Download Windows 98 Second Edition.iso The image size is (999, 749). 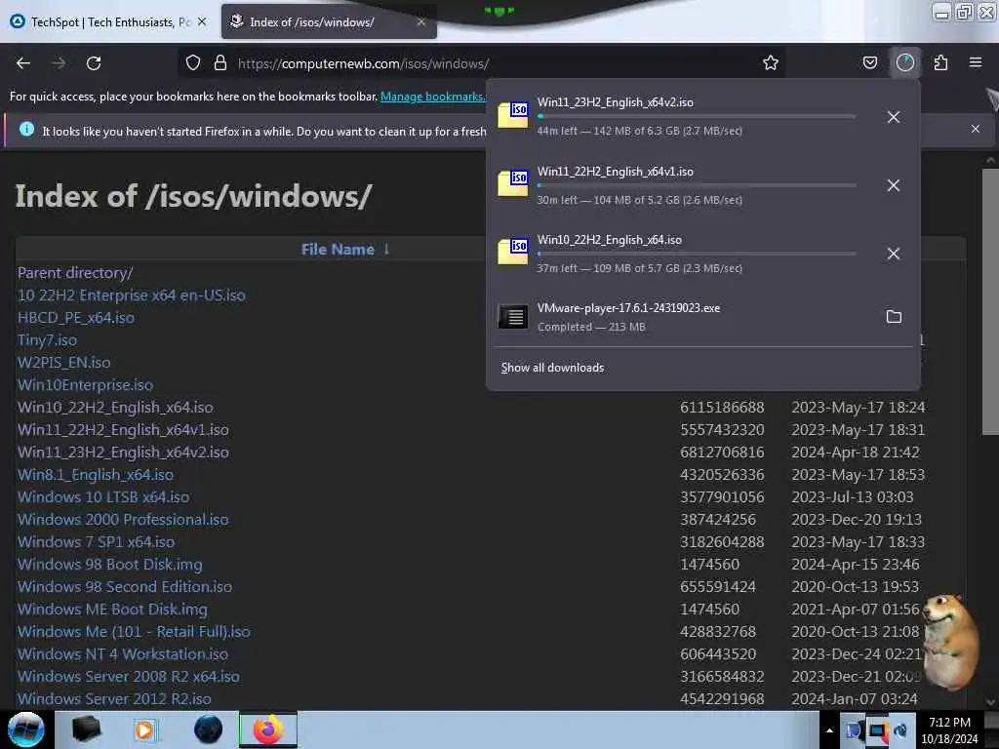125,586
